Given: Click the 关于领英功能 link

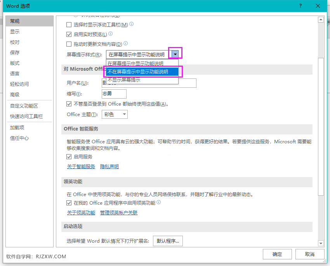Looking at the screenshot, I should click(81, 212).
